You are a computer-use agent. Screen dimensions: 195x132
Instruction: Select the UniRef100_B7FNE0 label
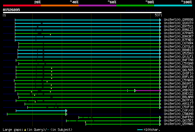coord(179,40)
